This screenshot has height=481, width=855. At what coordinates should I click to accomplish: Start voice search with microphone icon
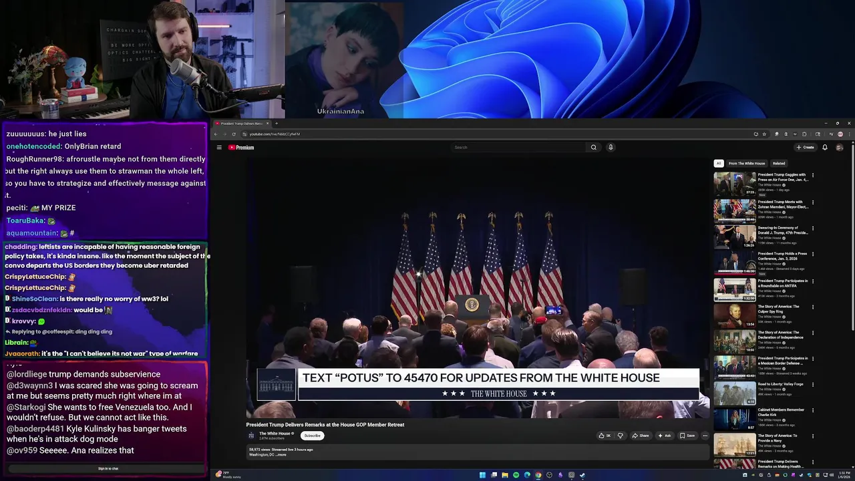click(x=611, y=148)
